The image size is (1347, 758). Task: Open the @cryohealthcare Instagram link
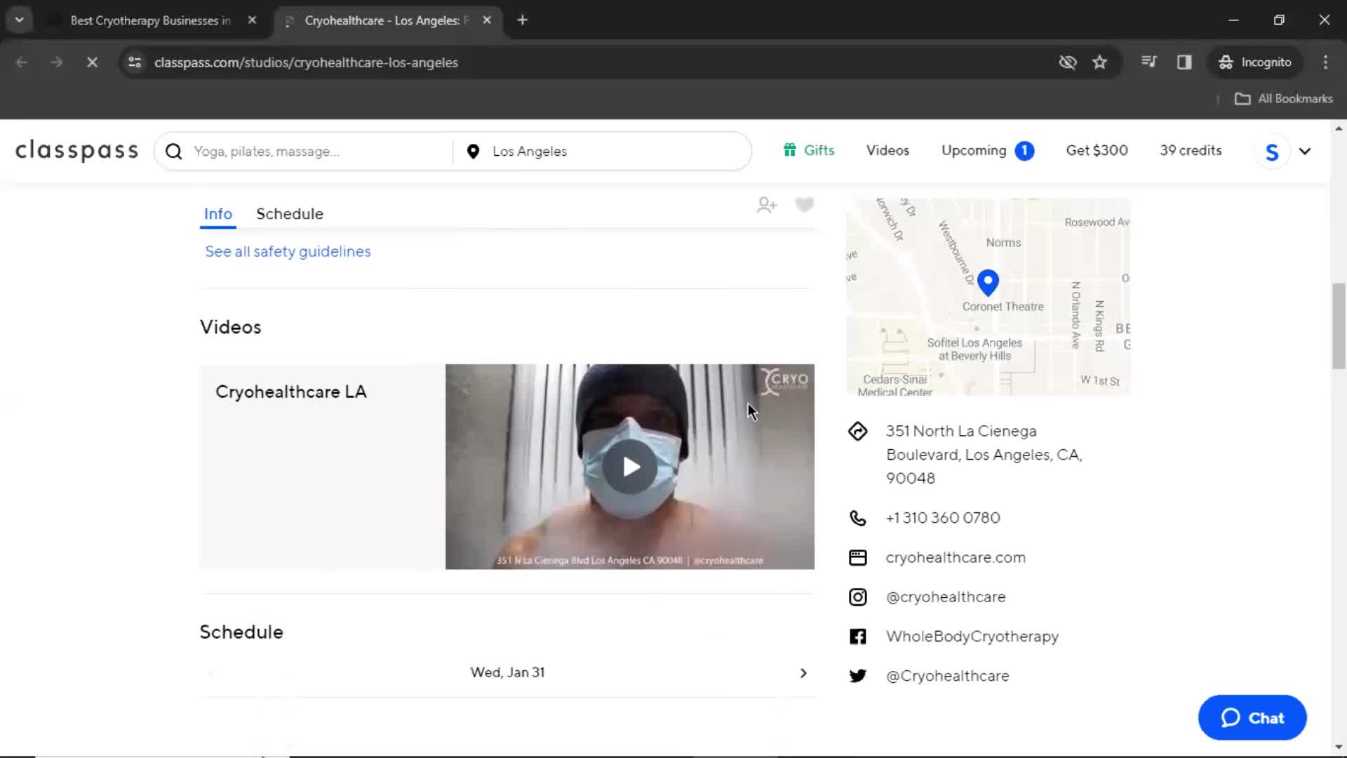click(946, 597)
